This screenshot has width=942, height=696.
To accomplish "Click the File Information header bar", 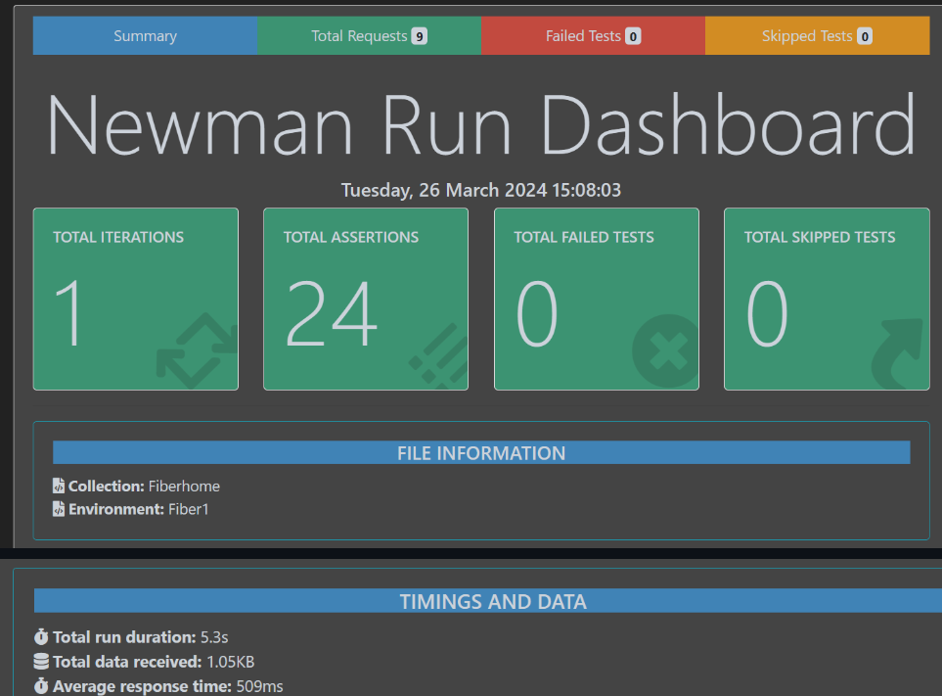I will point(480,453).
